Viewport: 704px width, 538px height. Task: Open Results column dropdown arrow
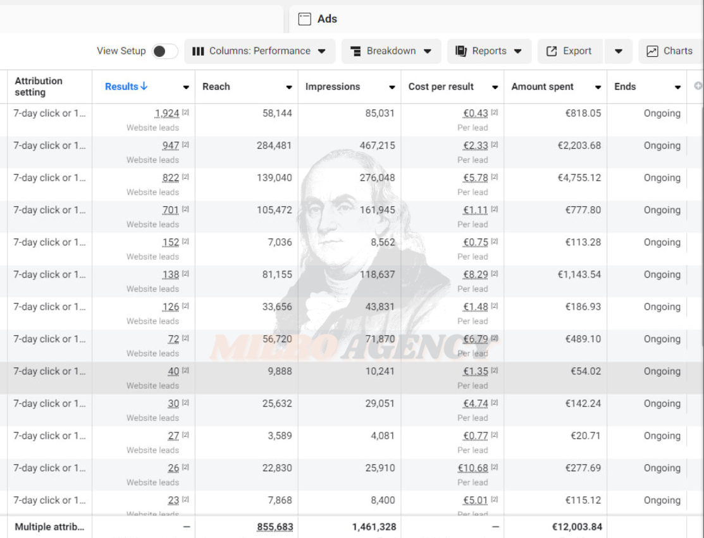tap(186, 87)
